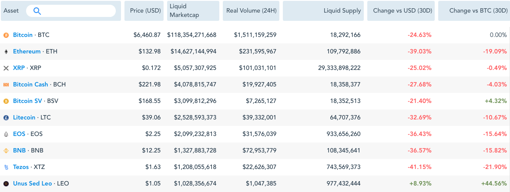Click liquid supply 933,656,260

(x=343, y=134)
